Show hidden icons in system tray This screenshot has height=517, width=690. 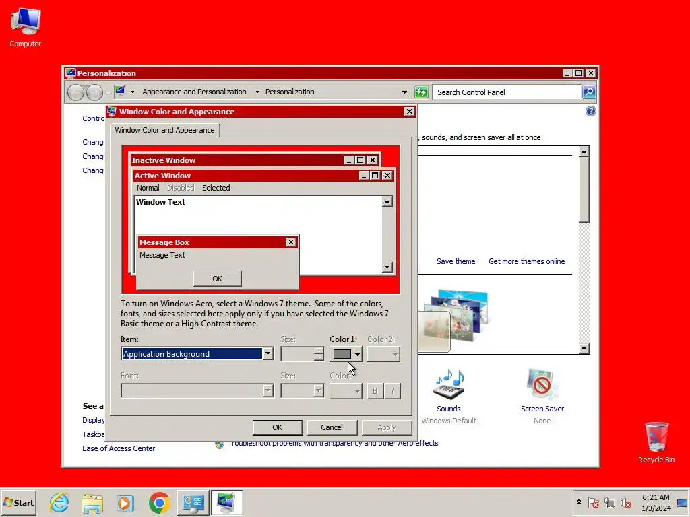pos(579,502)
